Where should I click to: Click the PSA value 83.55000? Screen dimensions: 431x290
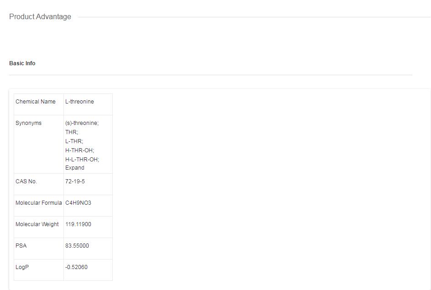point(77,246)
